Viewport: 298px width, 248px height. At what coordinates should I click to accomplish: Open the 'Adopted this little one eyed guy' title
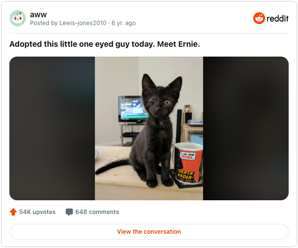(x=105, y=44)
